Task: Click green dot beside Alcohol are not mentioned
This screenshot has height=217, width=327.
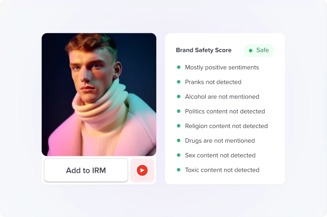Action: (x=179, y=96)
